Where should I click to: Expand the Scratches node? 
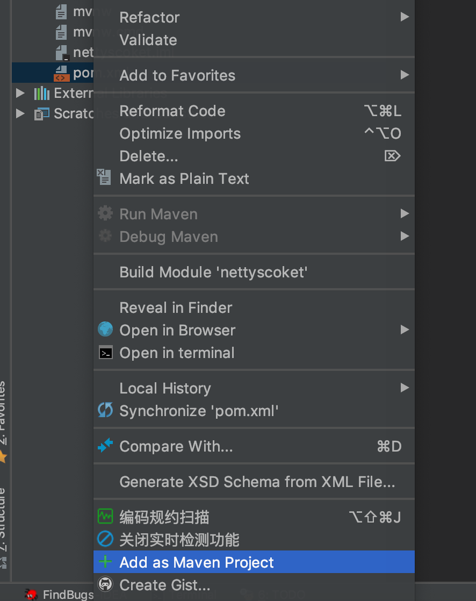pos(20,113)
